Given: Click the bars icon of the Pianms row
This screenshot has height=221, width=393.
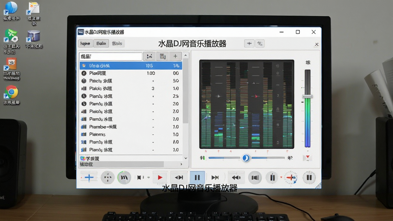Looking at the screenshot, I should tap(84, 134).
